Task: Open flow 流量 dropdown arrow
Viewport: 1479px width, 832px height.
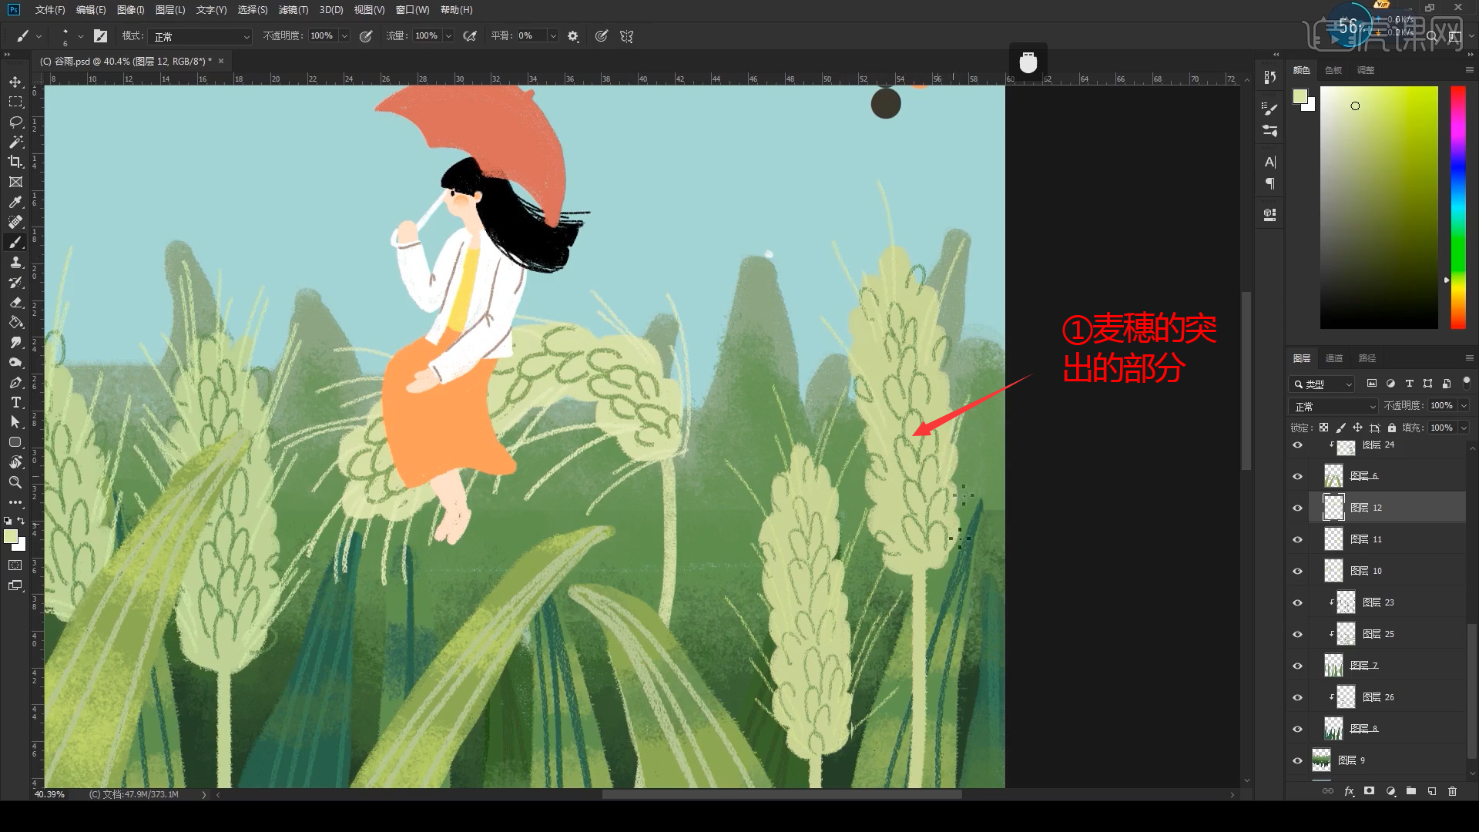Action: [448, 36]
